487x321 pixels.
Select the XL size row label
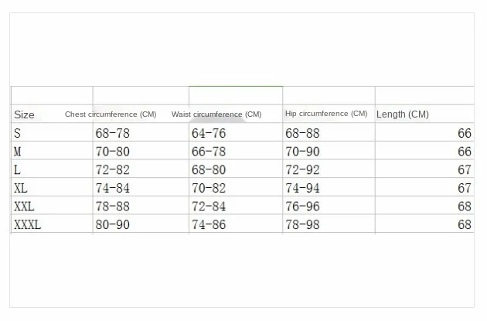[x=20, y=188]
